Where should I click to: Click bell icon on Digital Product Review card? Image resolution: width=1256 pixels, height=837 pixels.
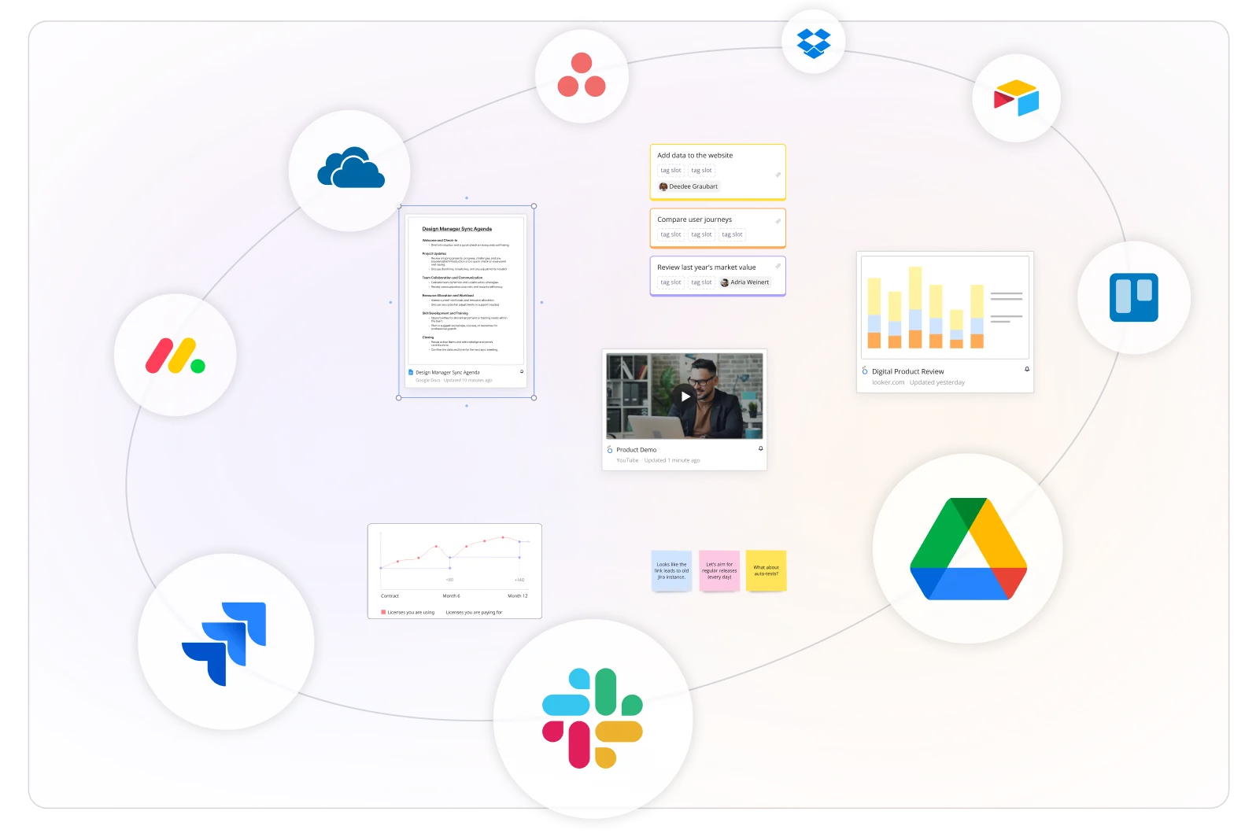point(1027,369)
